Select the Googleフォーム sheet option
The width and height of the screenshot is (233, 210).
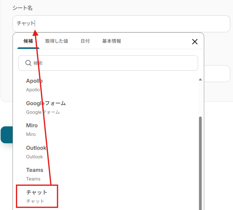click(x=46, y=107)
